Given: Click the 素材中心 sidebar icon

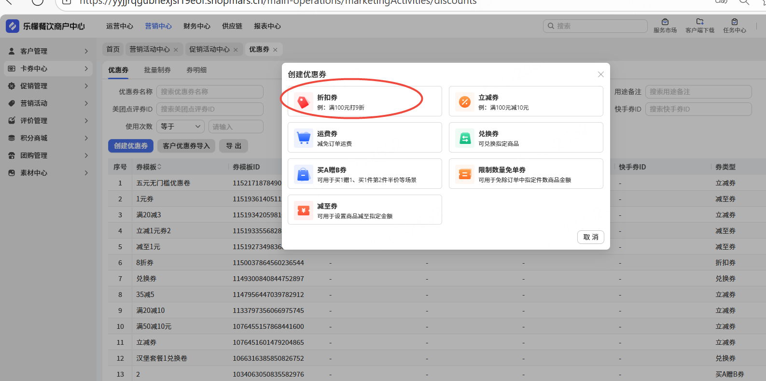Looking at the screenshot, I should click(x=12, y=173).
